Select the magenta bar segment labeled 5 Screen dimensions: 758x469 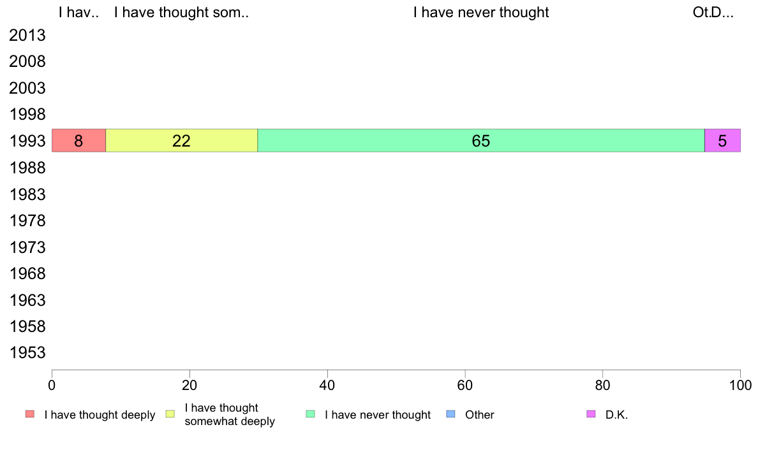pos(722,141)
